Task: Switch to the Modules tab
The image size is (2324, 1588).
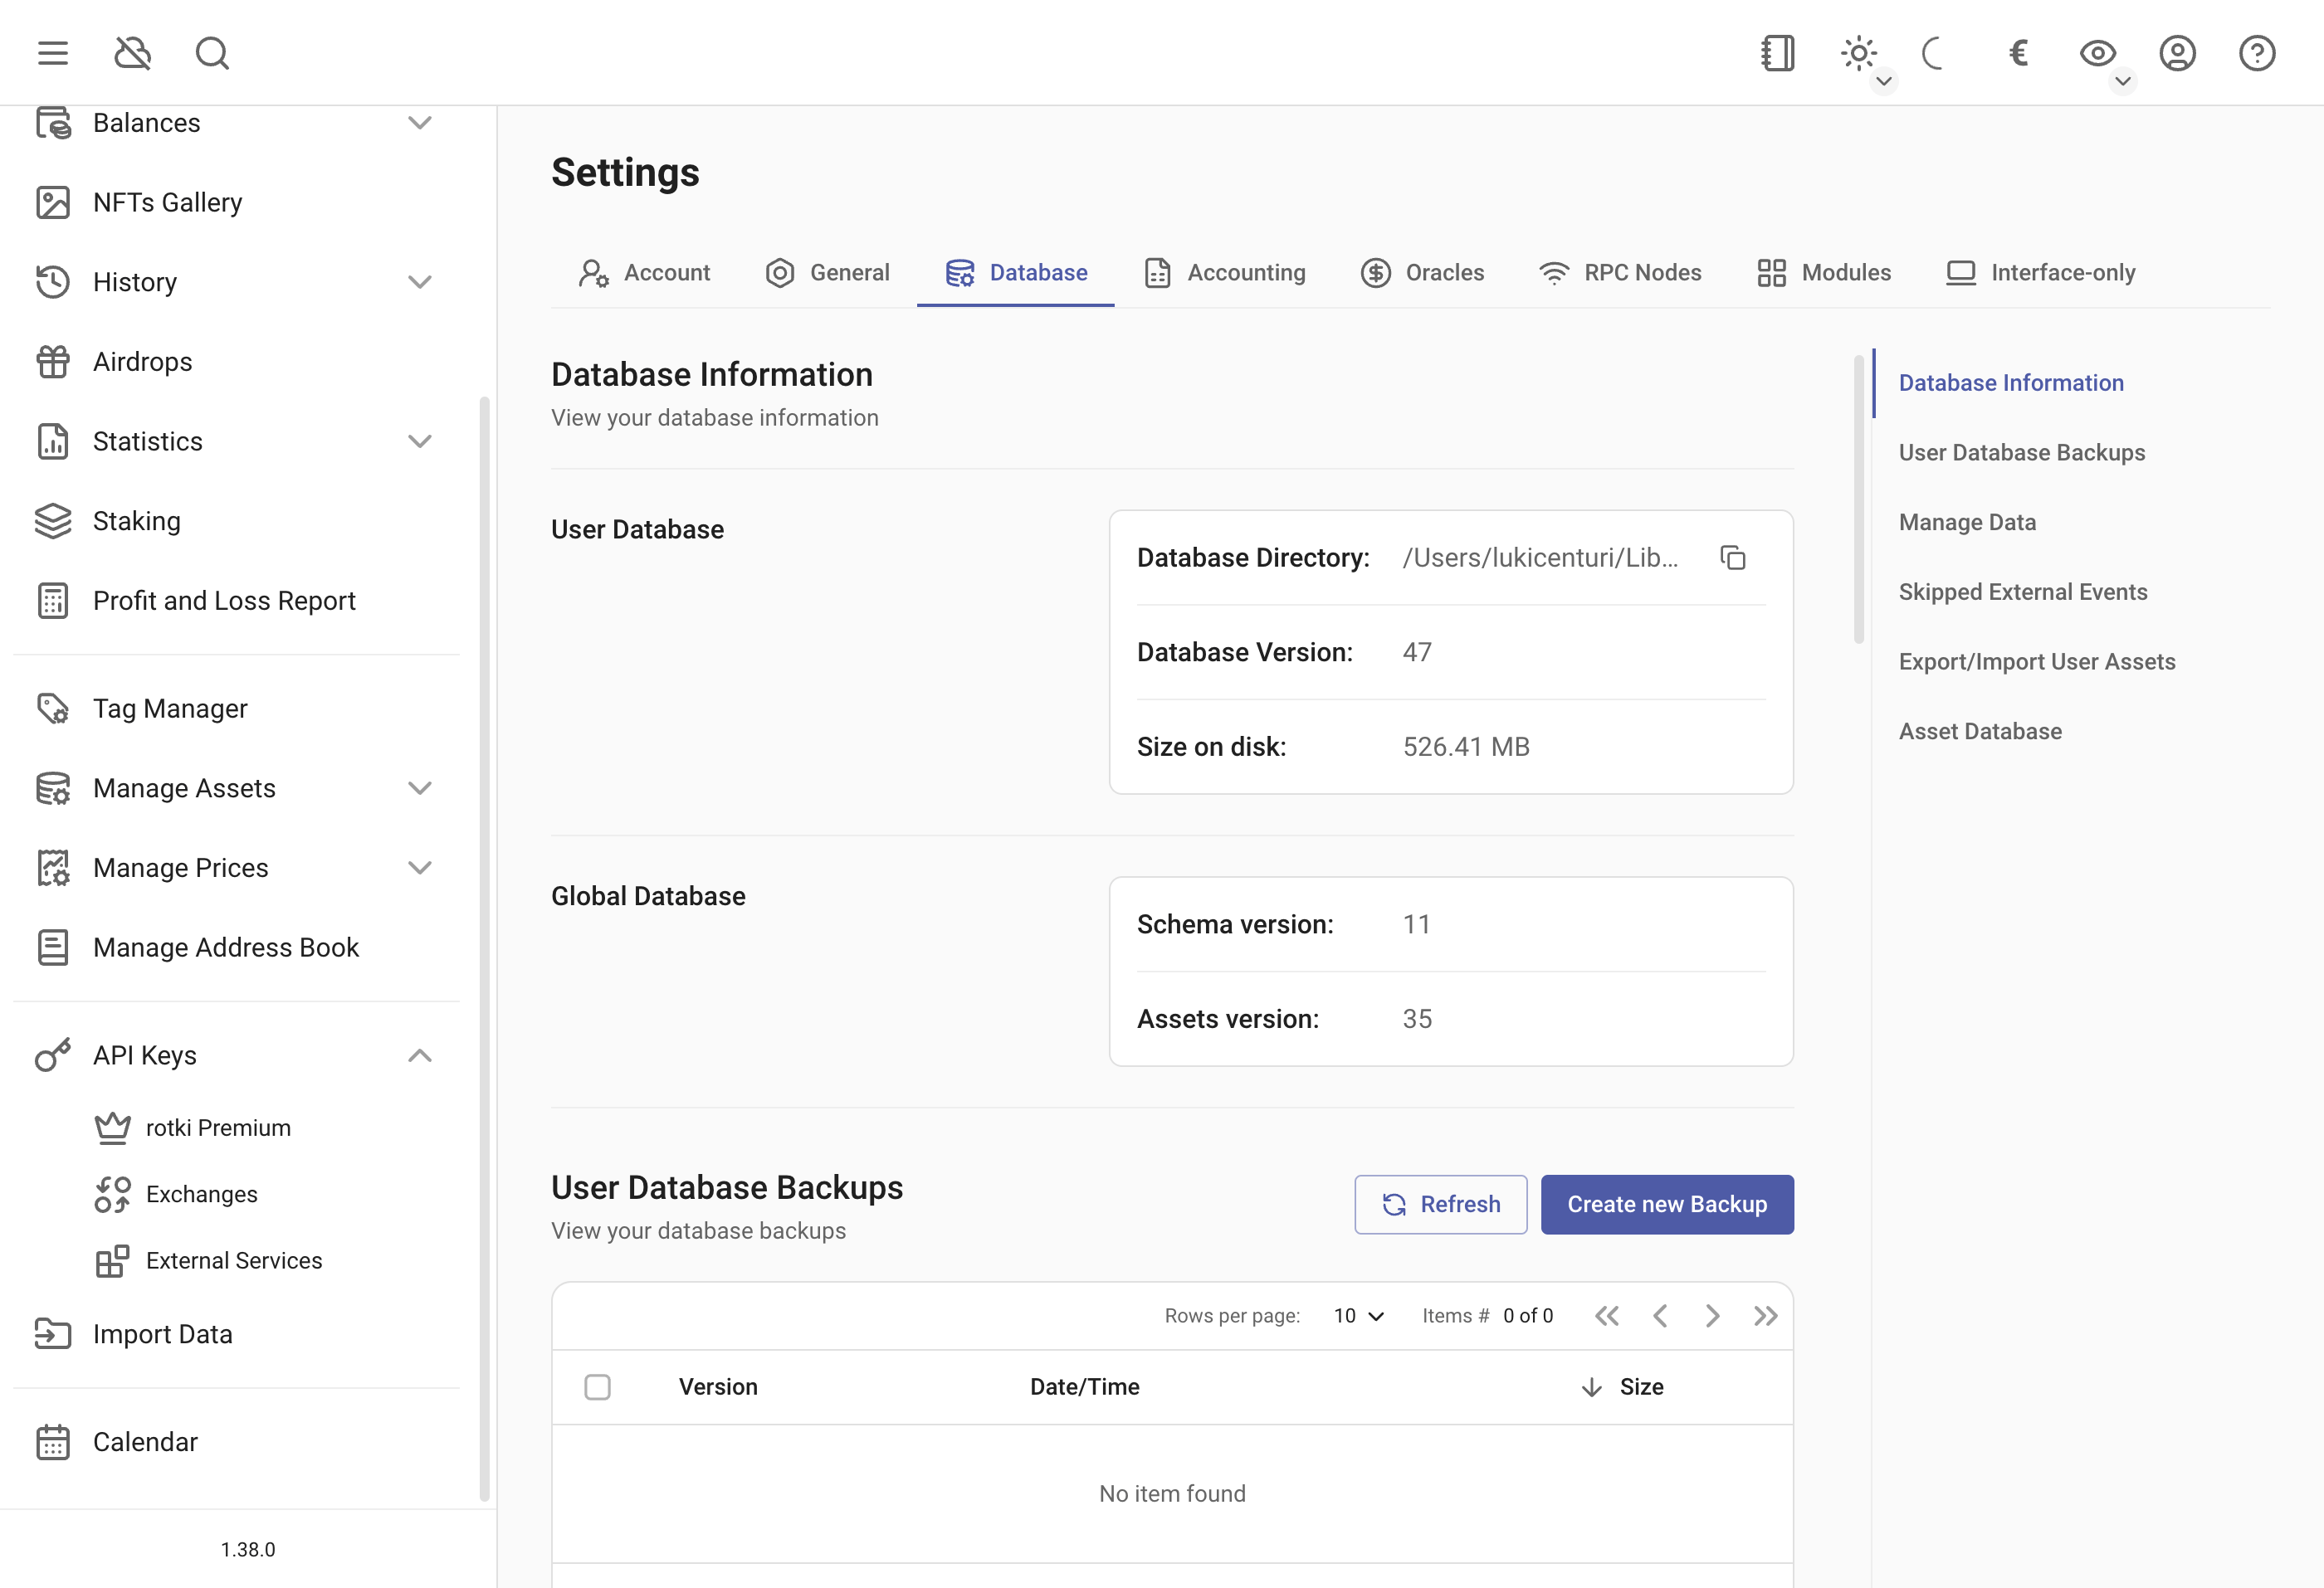Action: tap(1824, 273)
